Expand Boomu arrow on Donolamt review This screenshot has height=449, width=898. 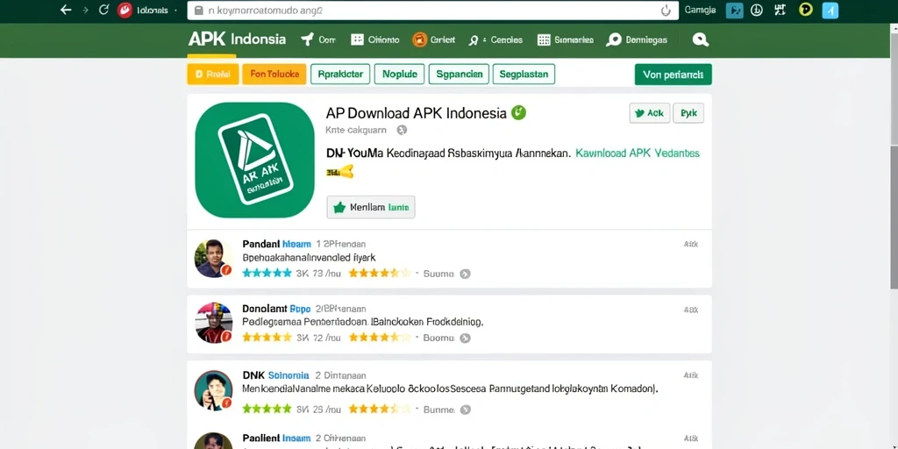click(465, 338)
